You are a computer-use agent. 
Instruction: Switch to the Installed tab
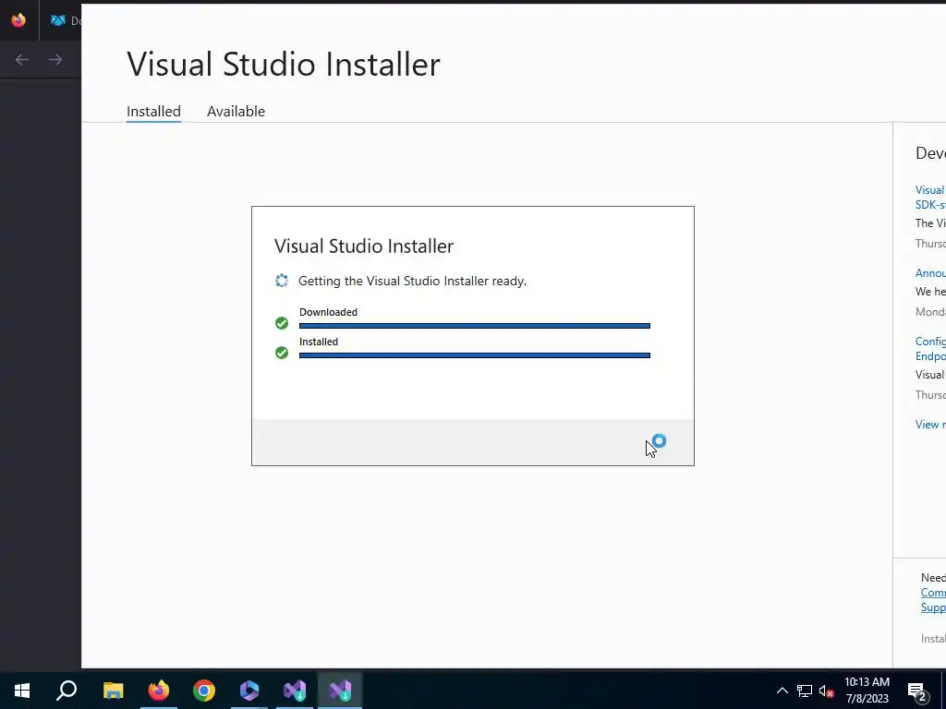click(153, 112)
